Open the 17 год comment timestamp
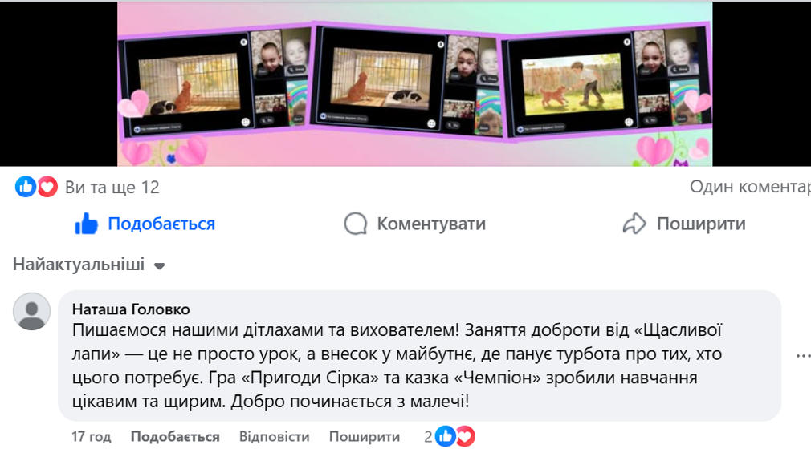 click(91, 437)
